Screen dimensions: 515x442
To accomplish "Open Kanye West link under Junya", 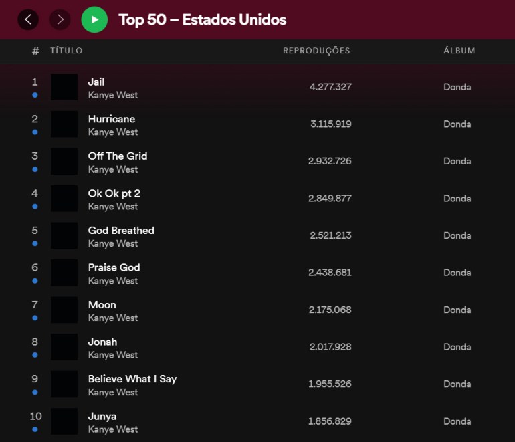I will pos(112,429).
